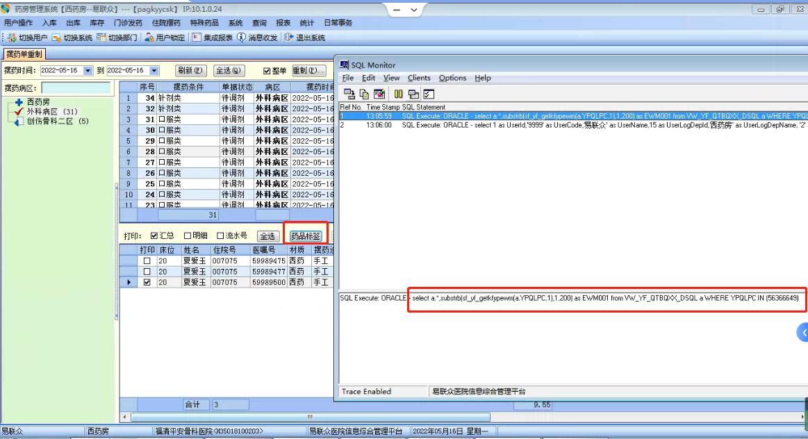This screenshot has width=808, height=439.
Task: Enable the 流水号 print checkbox
Action: click(x=220, y=235)
